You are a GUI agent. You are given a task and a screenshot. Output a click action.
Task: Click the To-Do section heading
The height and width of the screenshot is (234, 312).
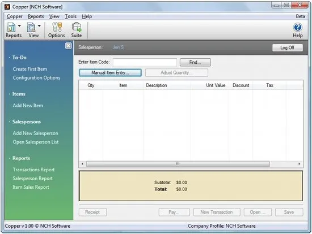point(19,58)
